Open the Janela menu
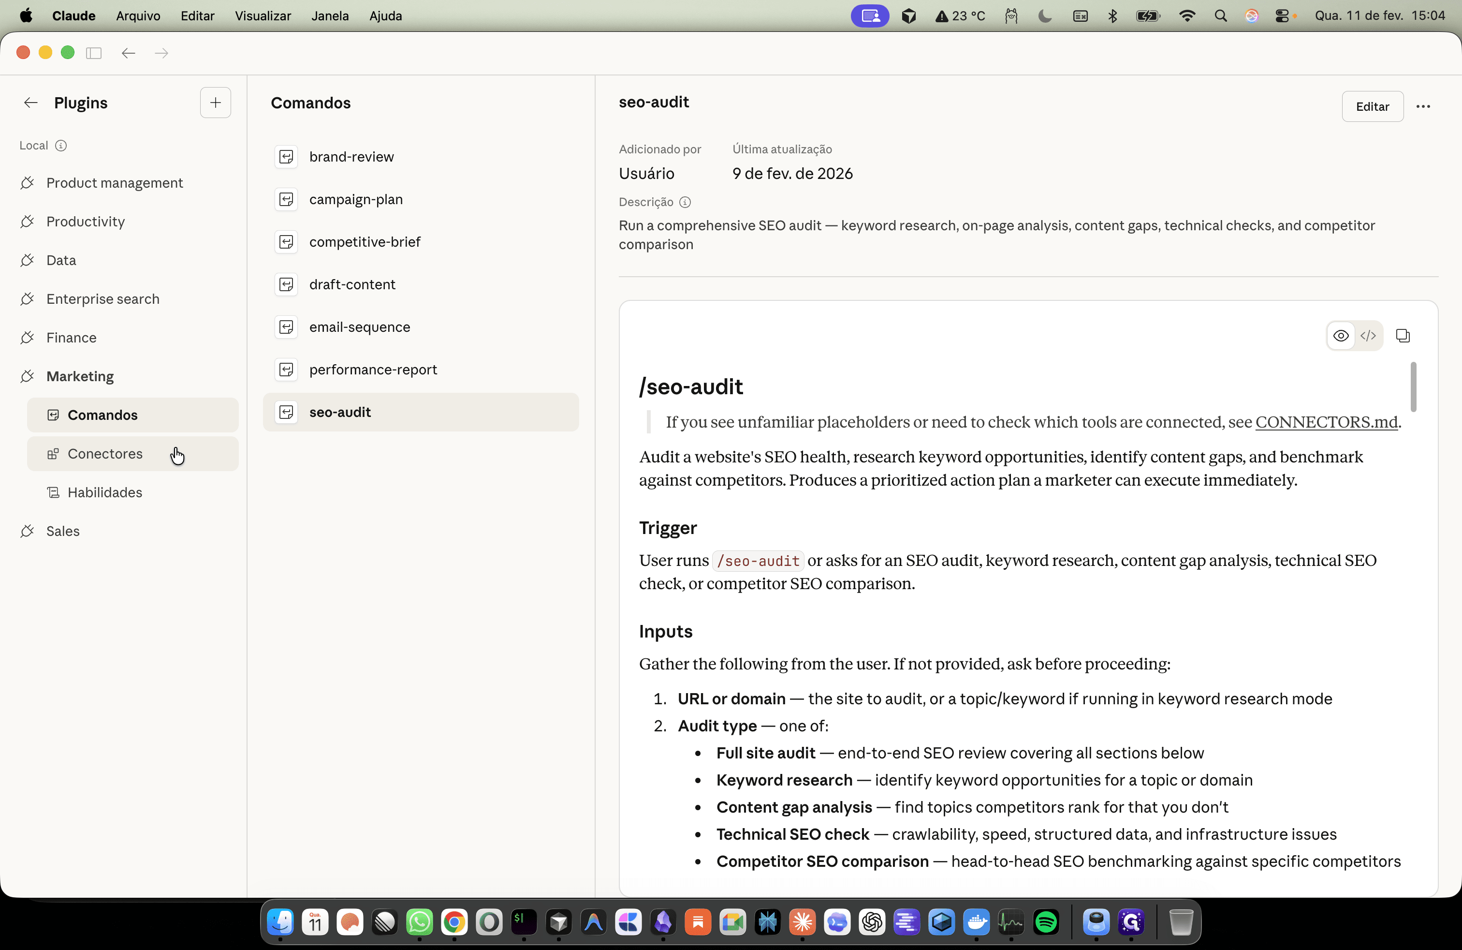This screenshot has width=1462, height=950. (x=330, y=16)
